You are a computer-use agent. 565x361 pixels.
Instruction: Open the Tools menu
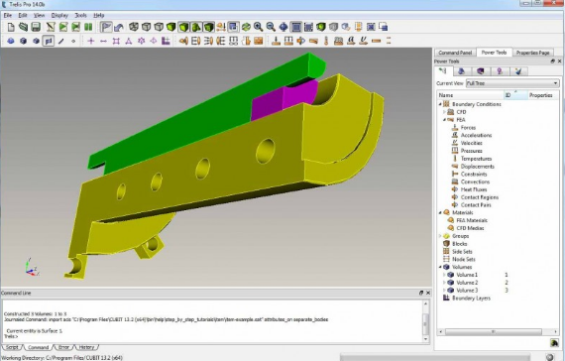[x=80, y=15]
